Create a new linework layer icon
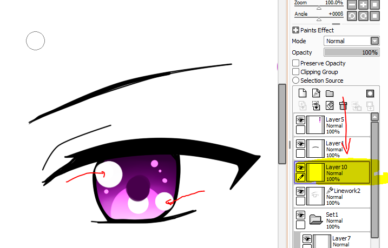Viewport: 388px width, 248px height. tap(316, 93)
